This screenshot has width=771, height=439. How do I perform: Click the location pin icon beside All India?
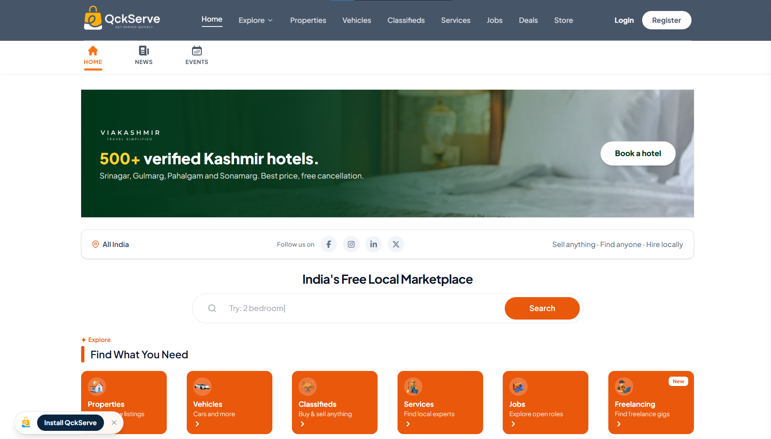click(x=95, y=244)
